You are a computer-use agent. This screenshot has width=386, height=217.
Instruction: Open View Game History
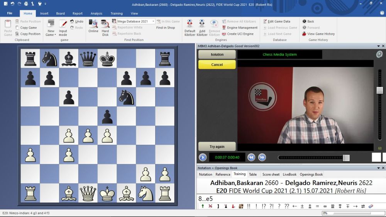pyautogui.click(x=318, y=34)
